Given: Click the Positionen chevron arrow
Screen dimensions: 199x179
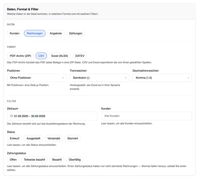Looking at the screenshot, I should 63,78.
